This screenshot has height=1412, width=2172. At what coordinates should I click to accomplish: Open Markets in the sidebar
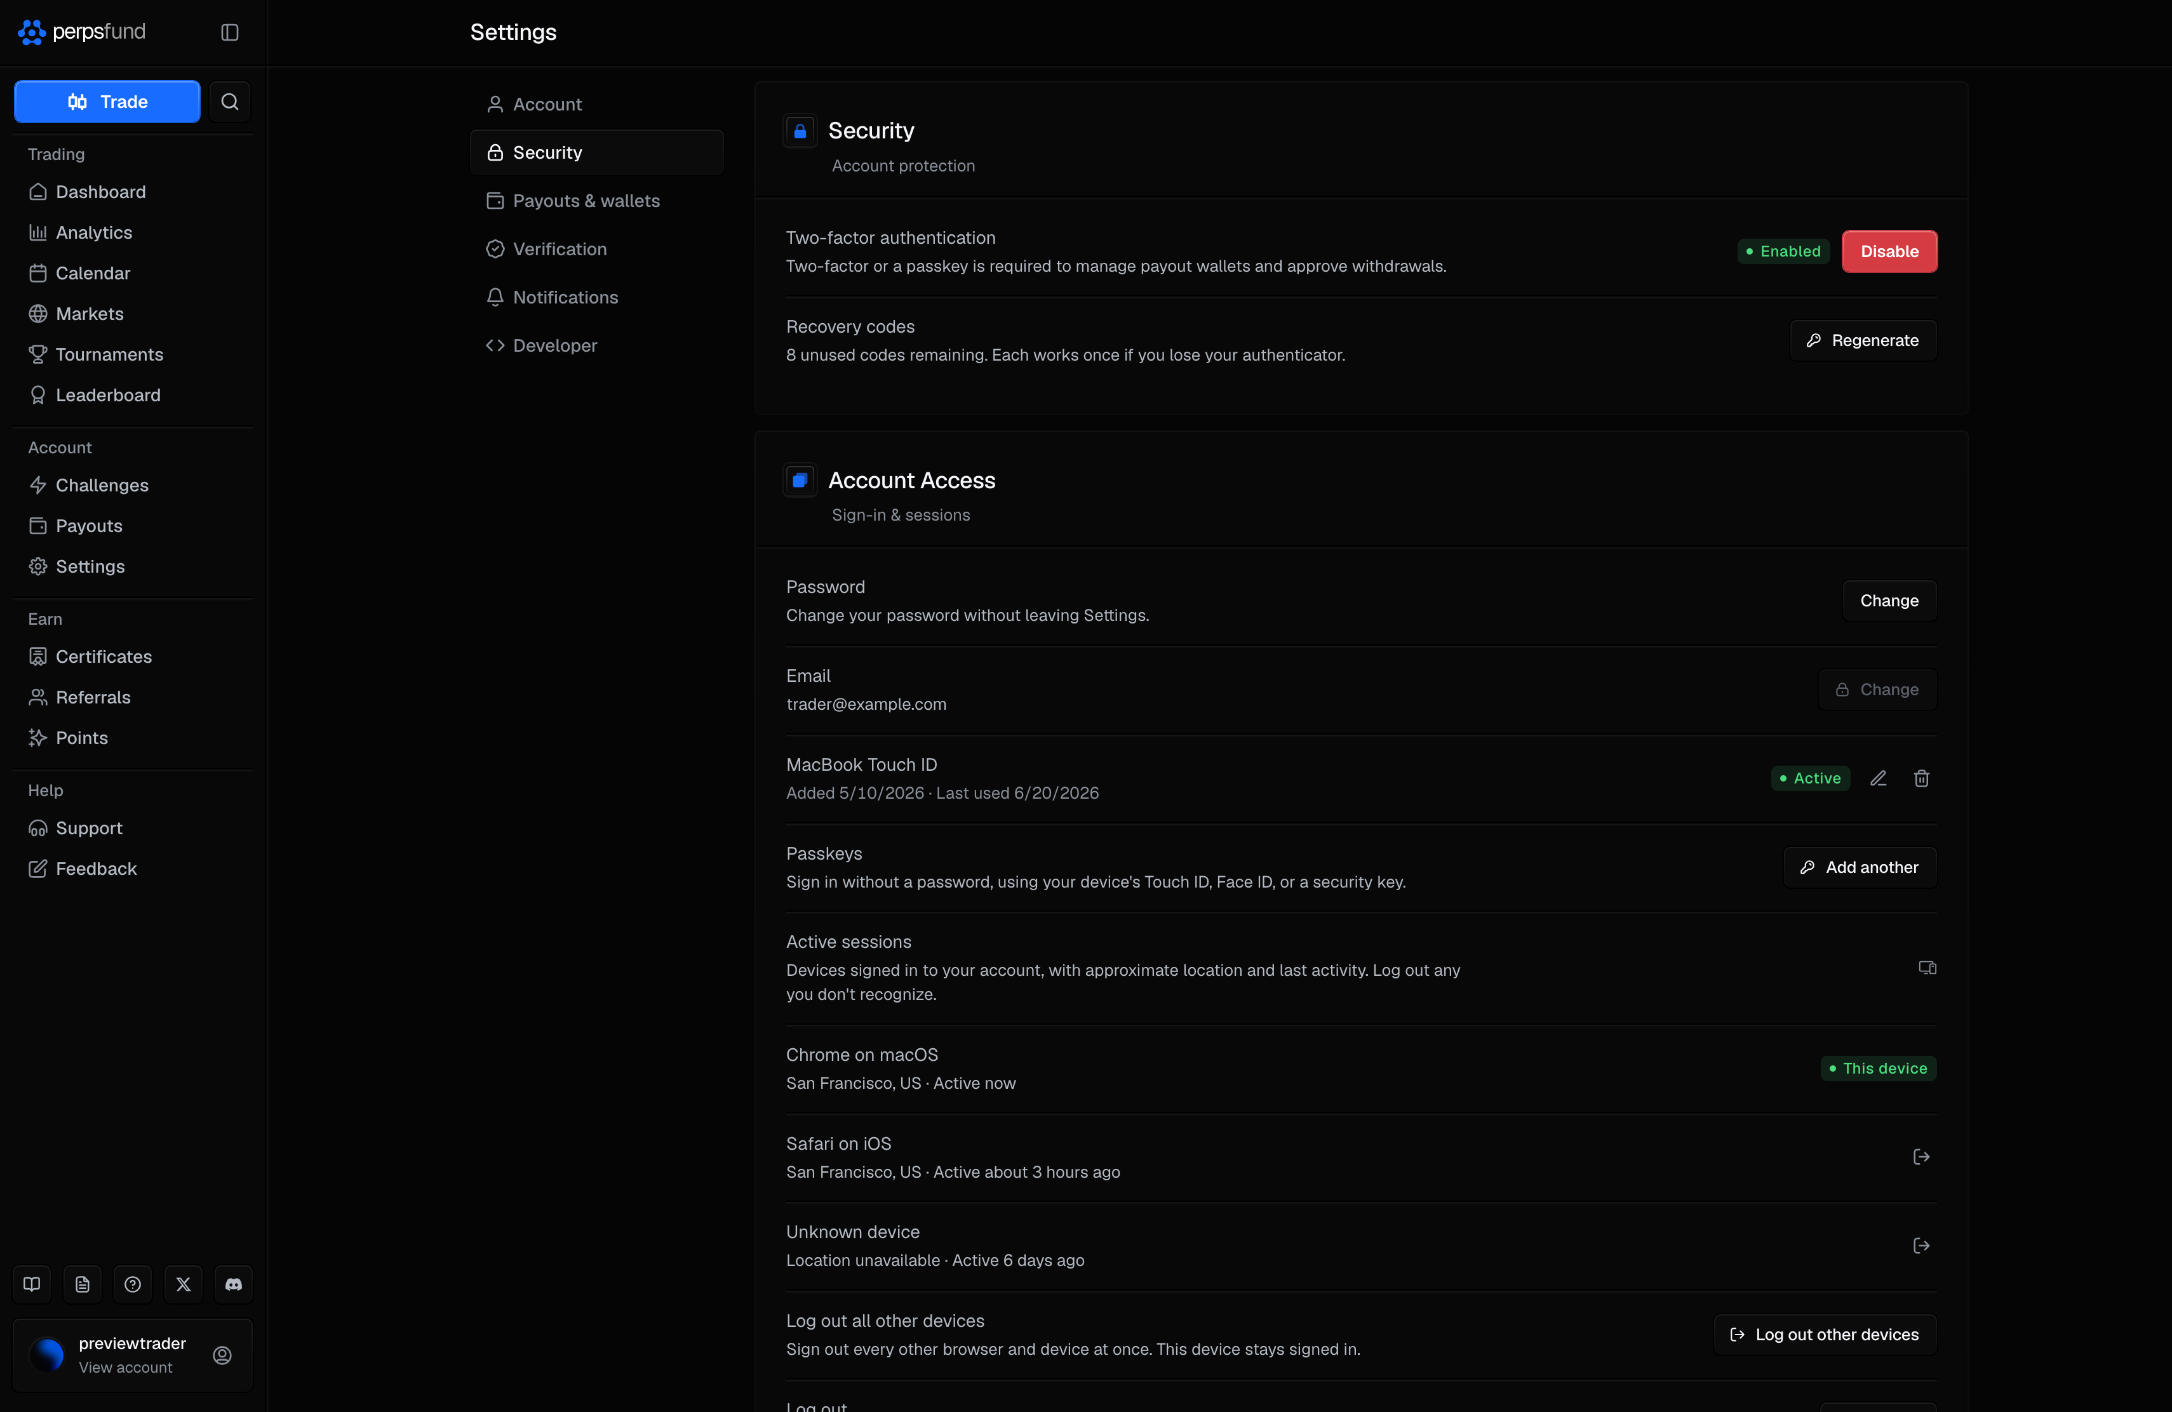[132, 314]
